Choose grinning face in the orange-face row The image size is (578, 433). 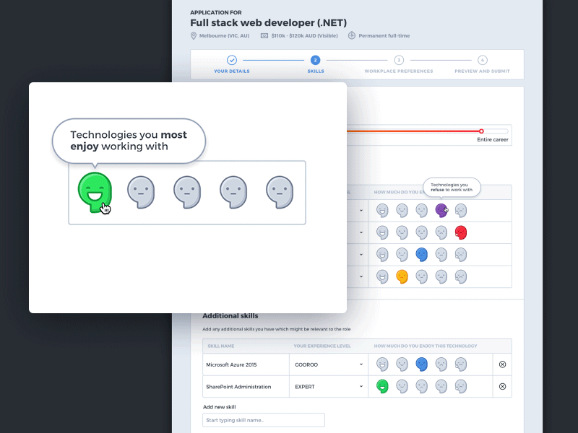382,276
